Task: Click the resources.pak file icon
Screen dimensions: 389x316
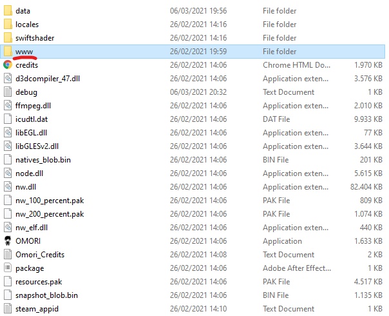Action: point(8,281)
